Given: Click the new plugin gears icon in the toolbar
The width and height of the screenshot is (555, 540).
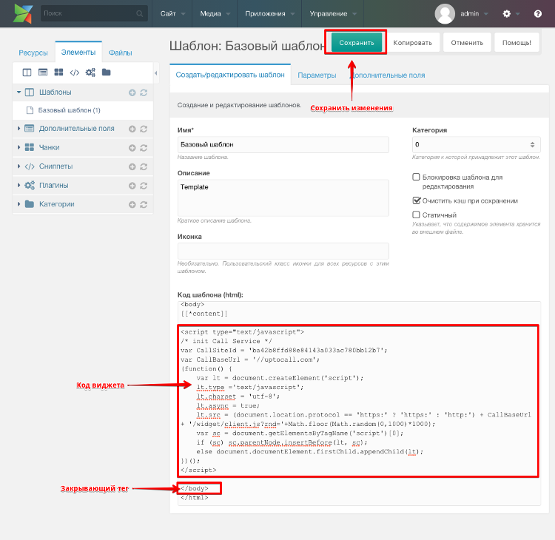Looking at the screenshot, I should [x=90, y=72].
